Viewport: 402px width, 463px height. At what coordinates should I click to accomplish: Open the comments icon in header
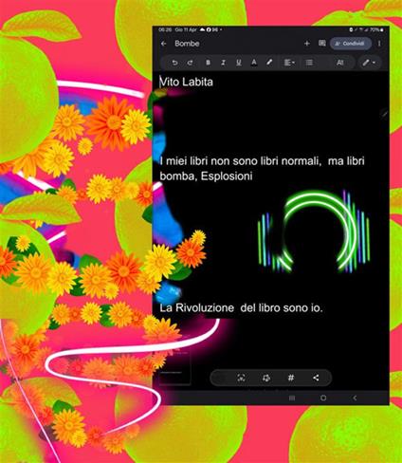[322, 43]
